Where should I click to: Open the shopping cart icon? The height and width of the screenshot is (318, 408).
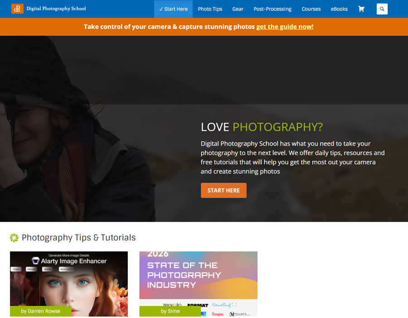361,9
